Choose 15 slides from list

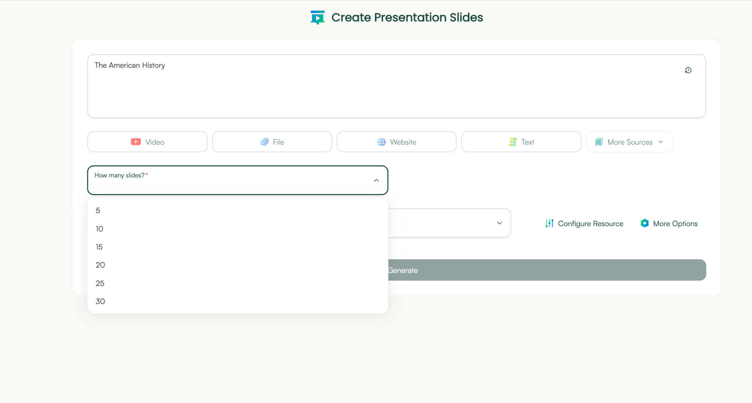tap(99, 247)
